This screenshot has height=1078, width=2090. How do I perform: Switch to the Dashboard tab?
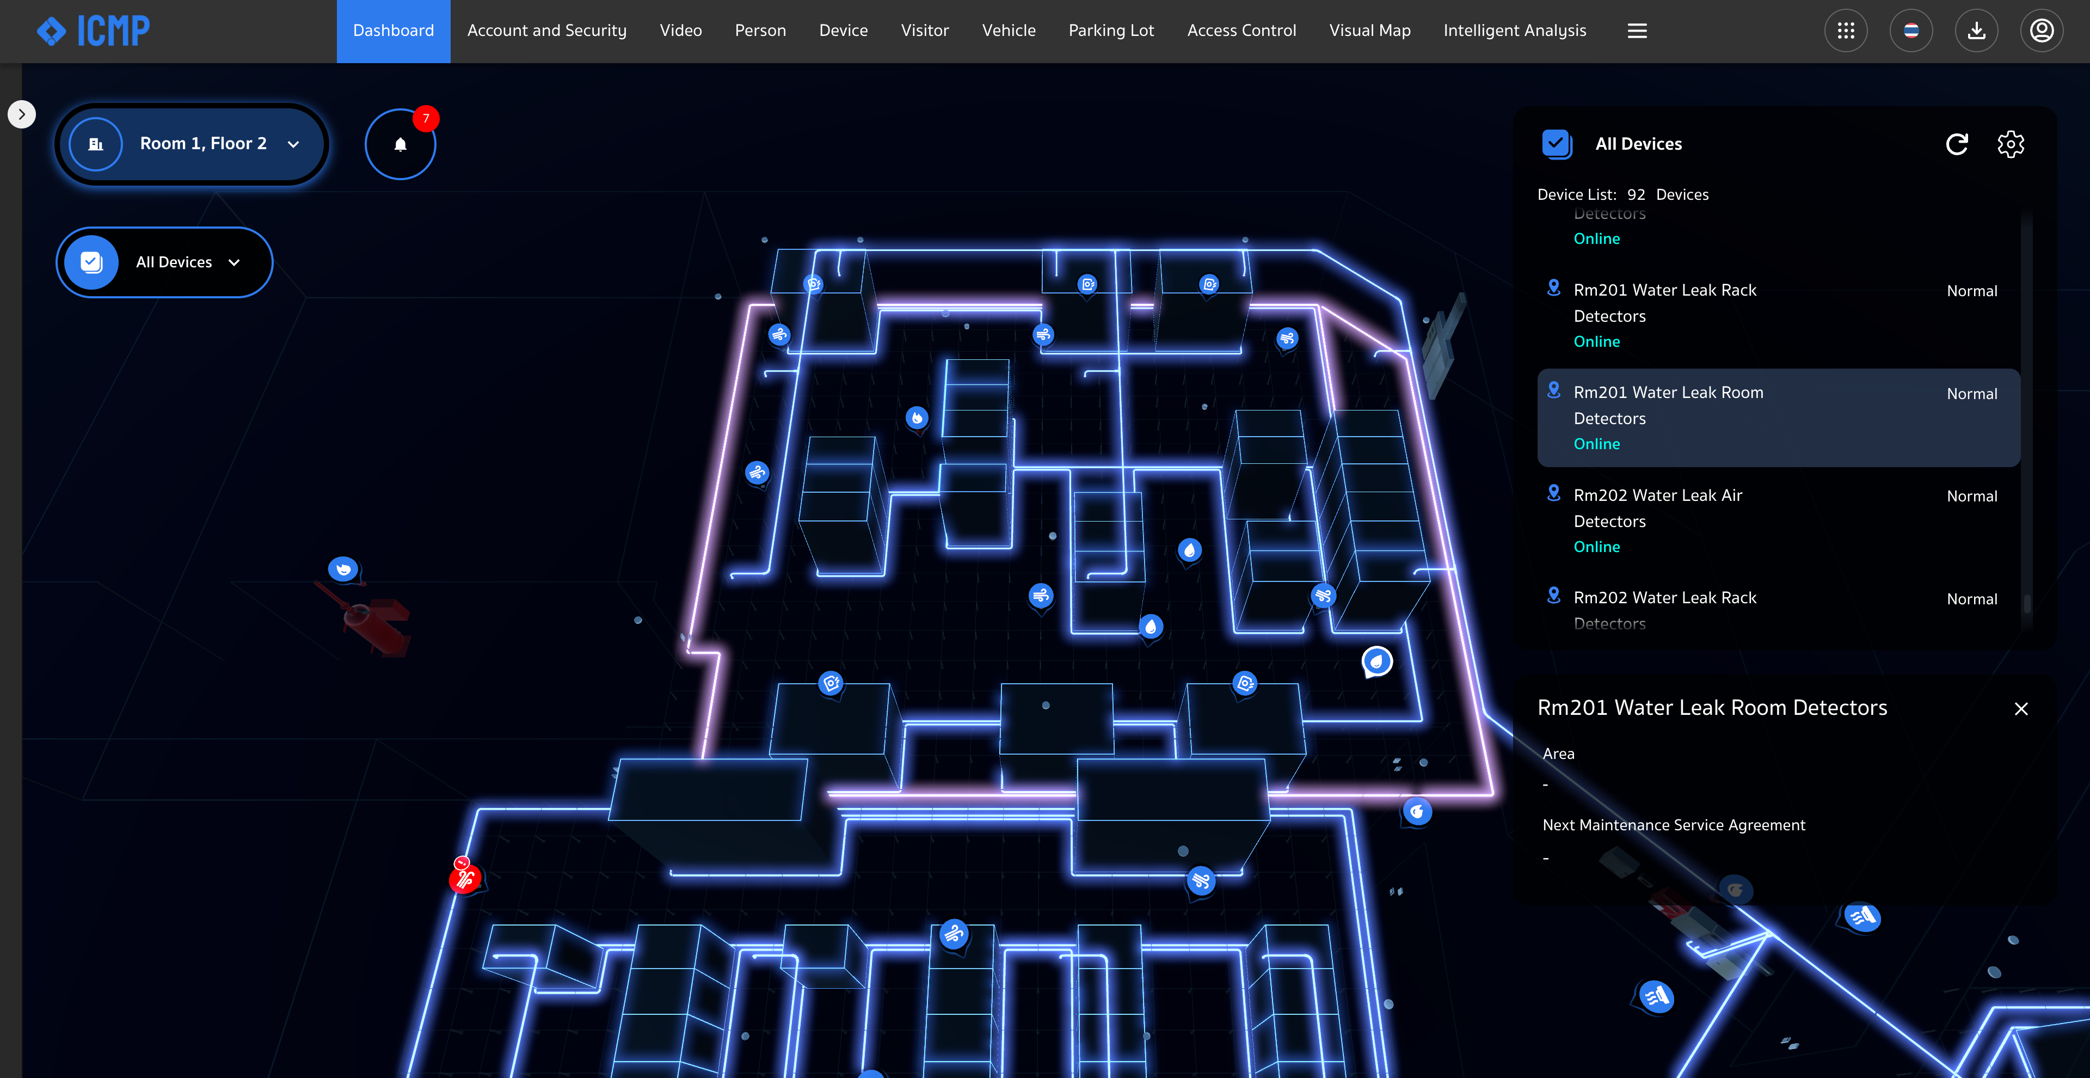click(394, 31)
